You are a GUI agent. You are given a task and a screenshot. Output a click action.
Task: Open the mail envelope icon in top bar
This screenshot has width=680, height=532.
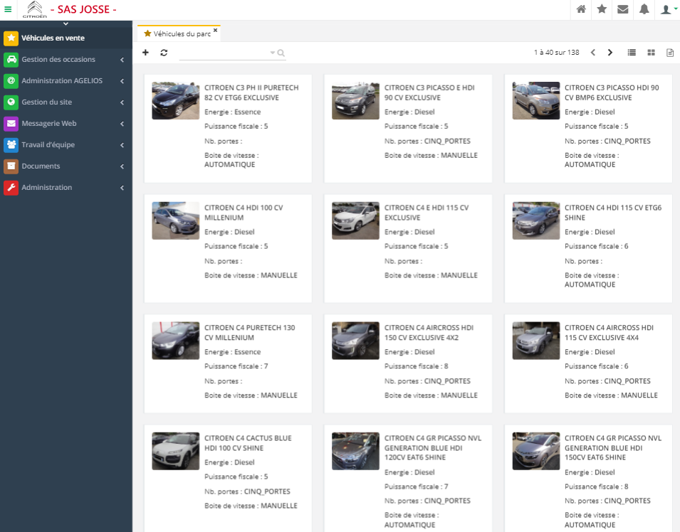coord(623,9)
